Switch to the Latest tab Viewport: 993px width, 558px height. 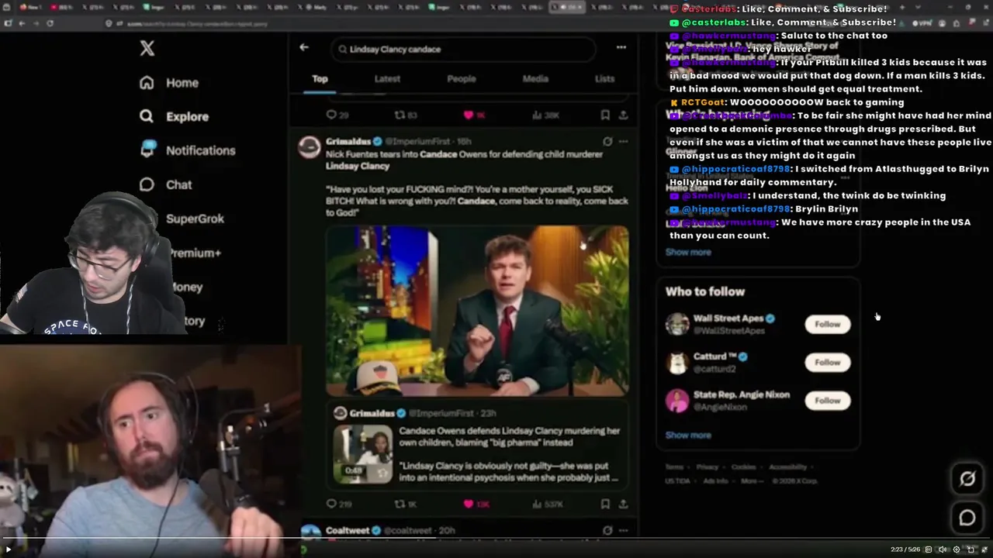[387, 78]
